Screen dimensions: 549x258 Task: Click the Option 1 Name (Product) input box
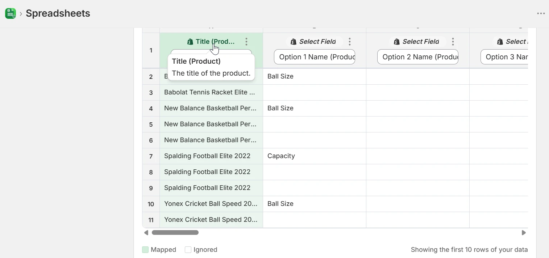click(315, 57)
